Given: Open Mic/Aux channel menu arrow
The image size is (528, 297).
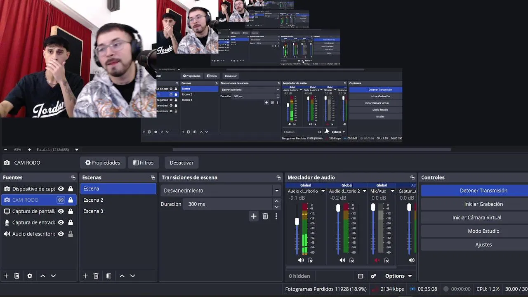Looking at the screenshot, I should pyautogui.click(x=393, y=191).
